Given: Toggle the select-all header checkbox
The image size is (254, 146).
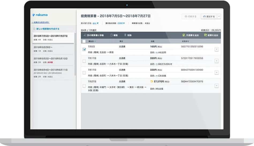Looking at the screenshot, I should click(x=84, y=41).
